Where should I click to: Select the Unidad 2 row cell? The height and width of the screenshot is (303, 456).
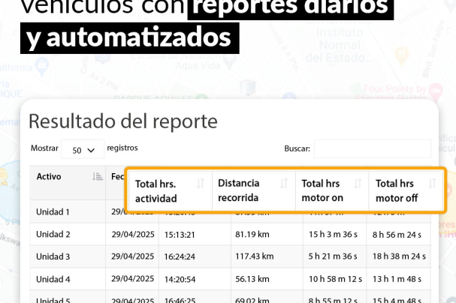click(68, 234)
